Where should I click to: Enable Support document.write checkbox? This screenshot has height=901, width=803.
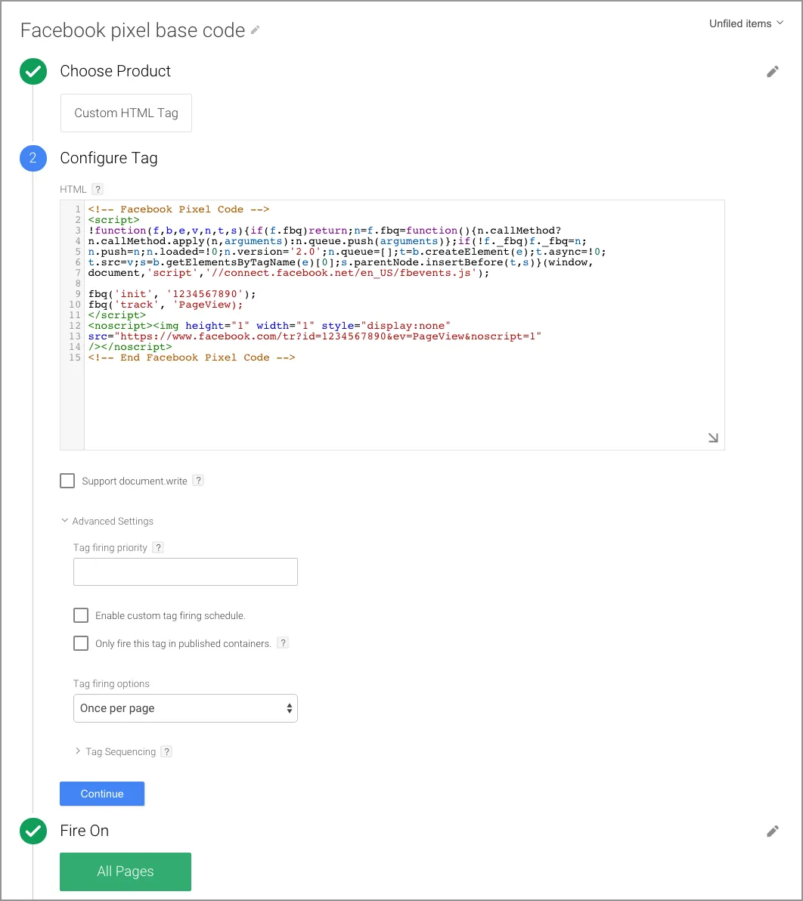coord(67,481)
